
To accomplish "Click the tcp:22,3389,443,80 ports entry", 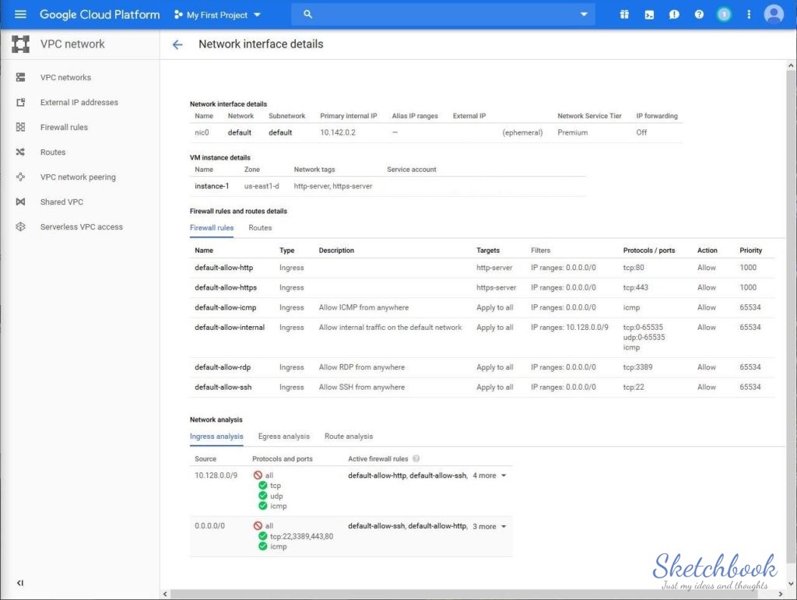I will point(301,536).
